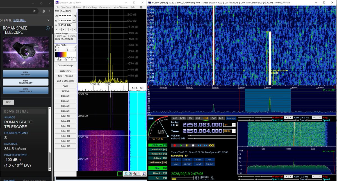Open the lower Avg dropdown showing 1

pos(316,176)
